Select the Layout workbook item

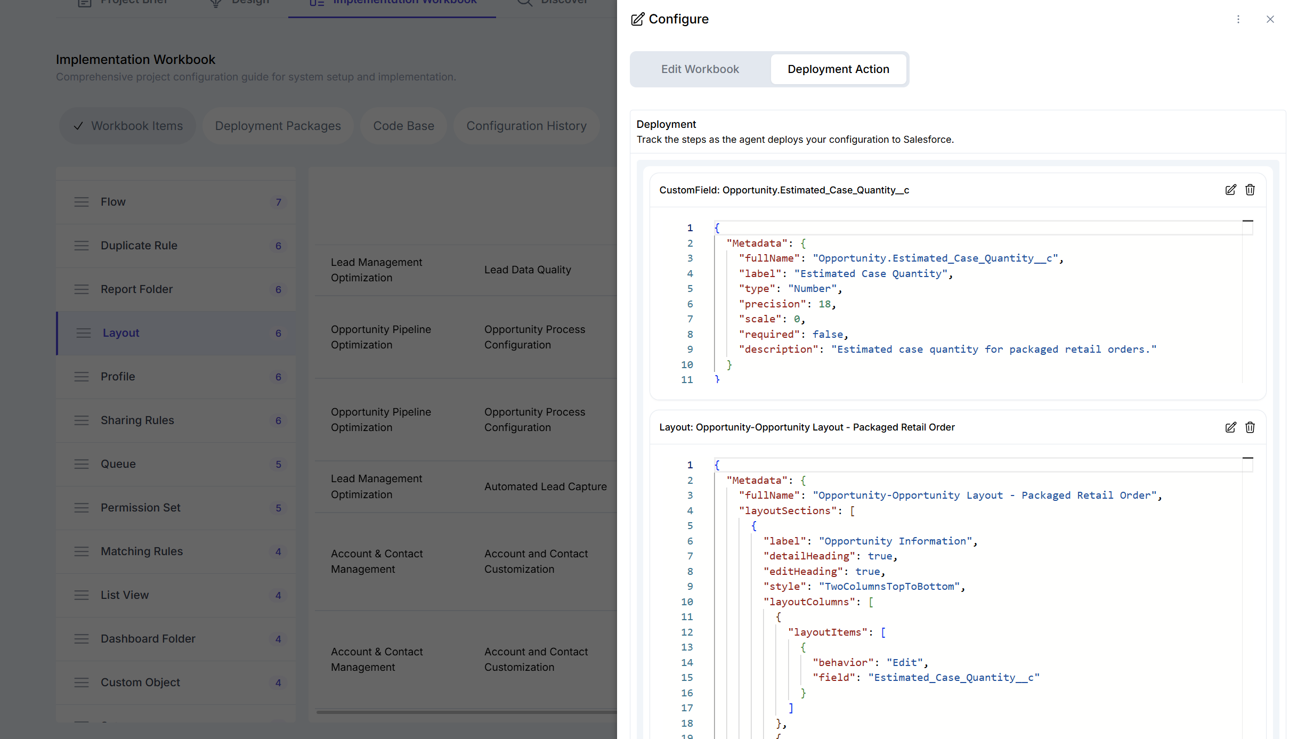click(x=176, y=333)
